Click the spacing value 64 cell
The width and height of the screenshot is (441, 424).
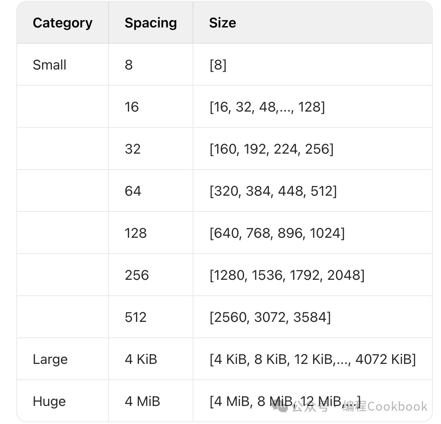[133, 191]
